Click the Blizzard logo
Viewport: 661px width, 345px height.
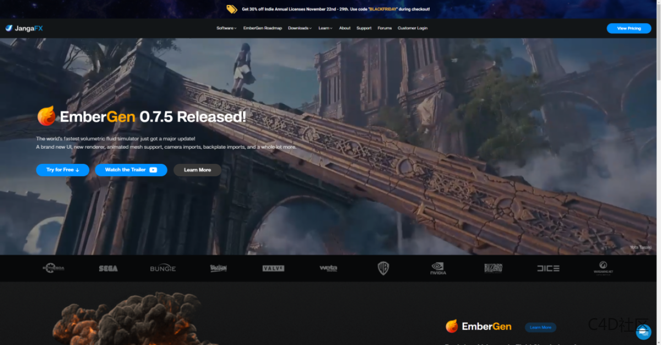point(493,268)
